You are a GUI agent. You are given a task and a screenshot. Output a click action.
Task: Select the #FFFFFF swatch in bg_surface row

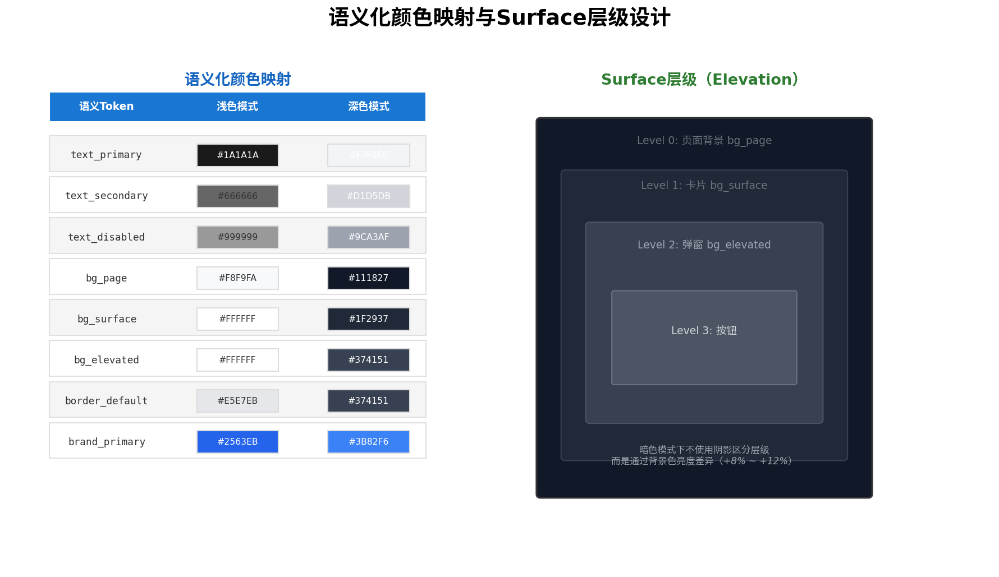237,319
